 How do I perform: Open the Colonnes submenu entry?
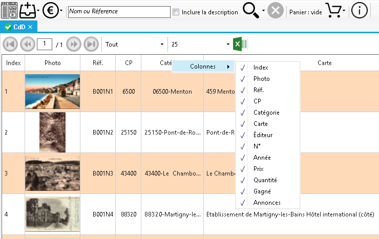point(203,67)
